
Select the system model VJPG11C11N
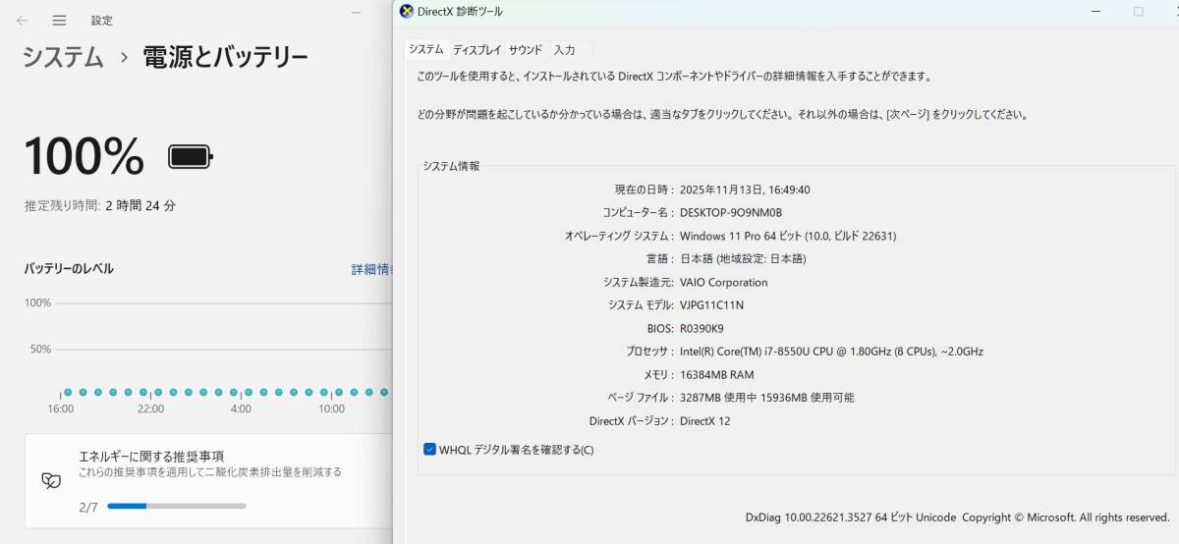[x=712, y=305]
